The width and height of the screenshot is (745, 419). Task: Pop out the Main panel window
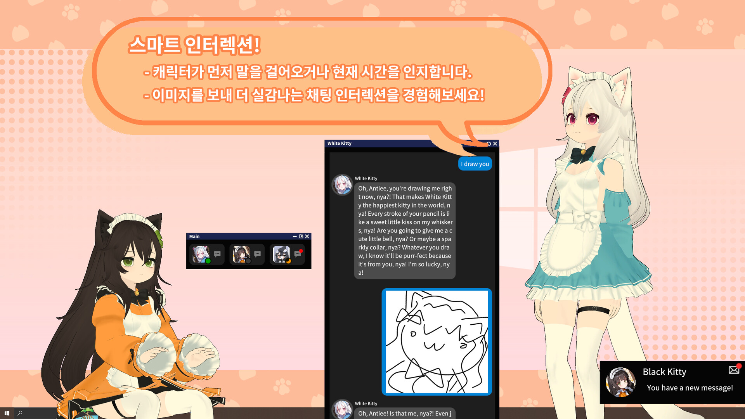tap(301, 236)
